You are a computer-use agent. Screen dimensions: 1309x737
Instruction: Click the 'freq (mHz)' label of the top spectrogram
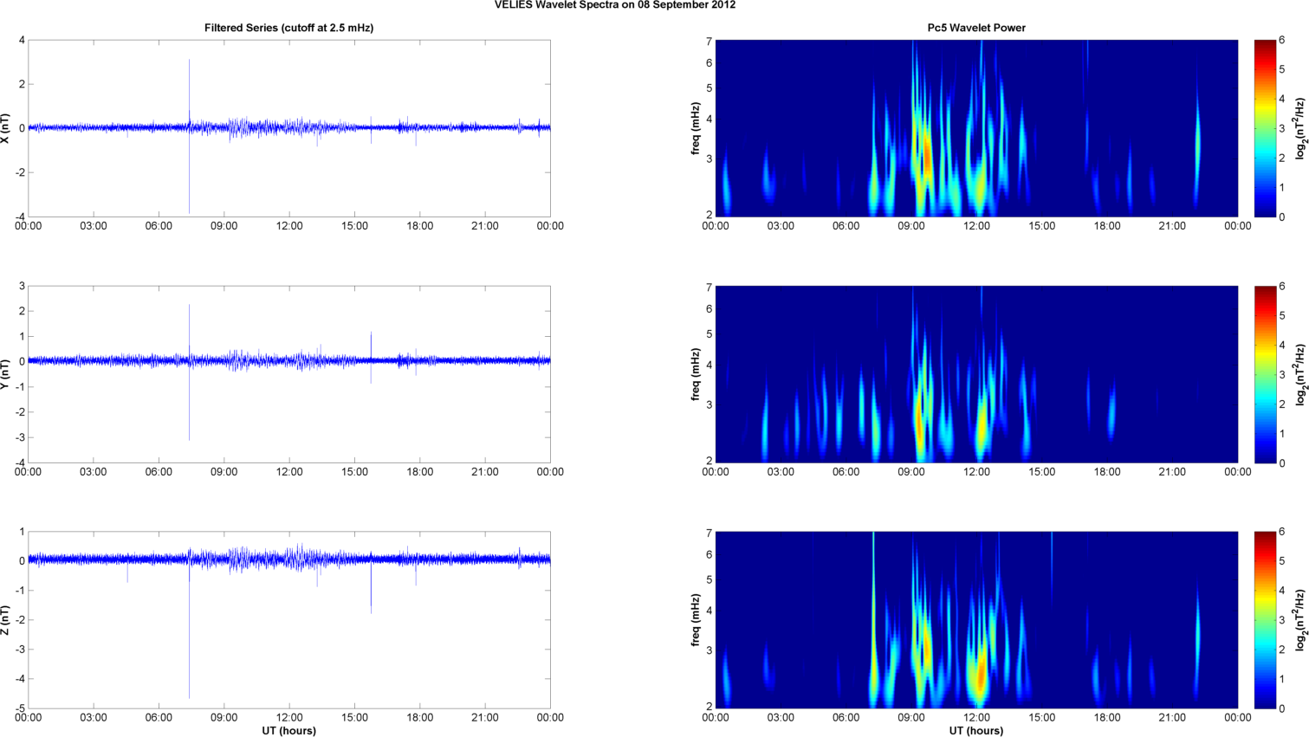(x=696, y=128)
